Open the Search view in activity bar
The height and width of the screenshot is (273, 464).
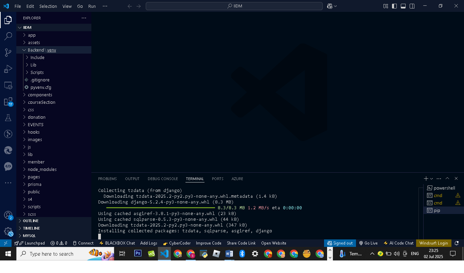(8, 36)
